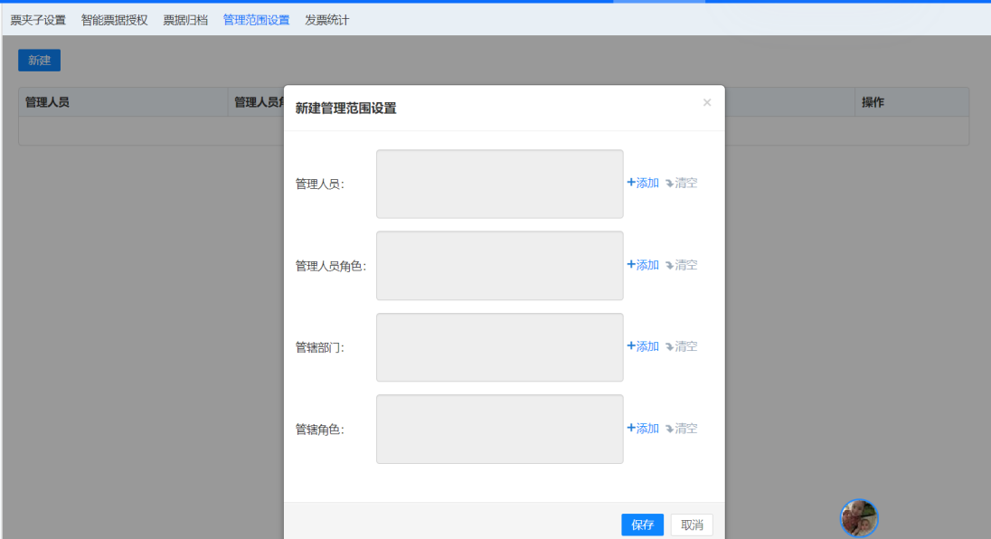991x539 pixels.
Task: Click the blue 新建 button
Action: (x=39, y=61)
